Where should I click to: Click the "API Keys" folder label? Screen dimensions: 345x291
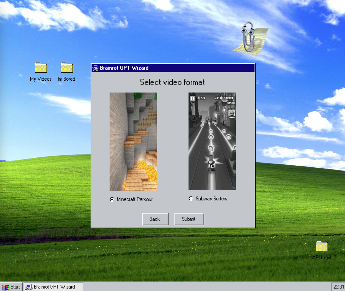(x=322, y=257)
